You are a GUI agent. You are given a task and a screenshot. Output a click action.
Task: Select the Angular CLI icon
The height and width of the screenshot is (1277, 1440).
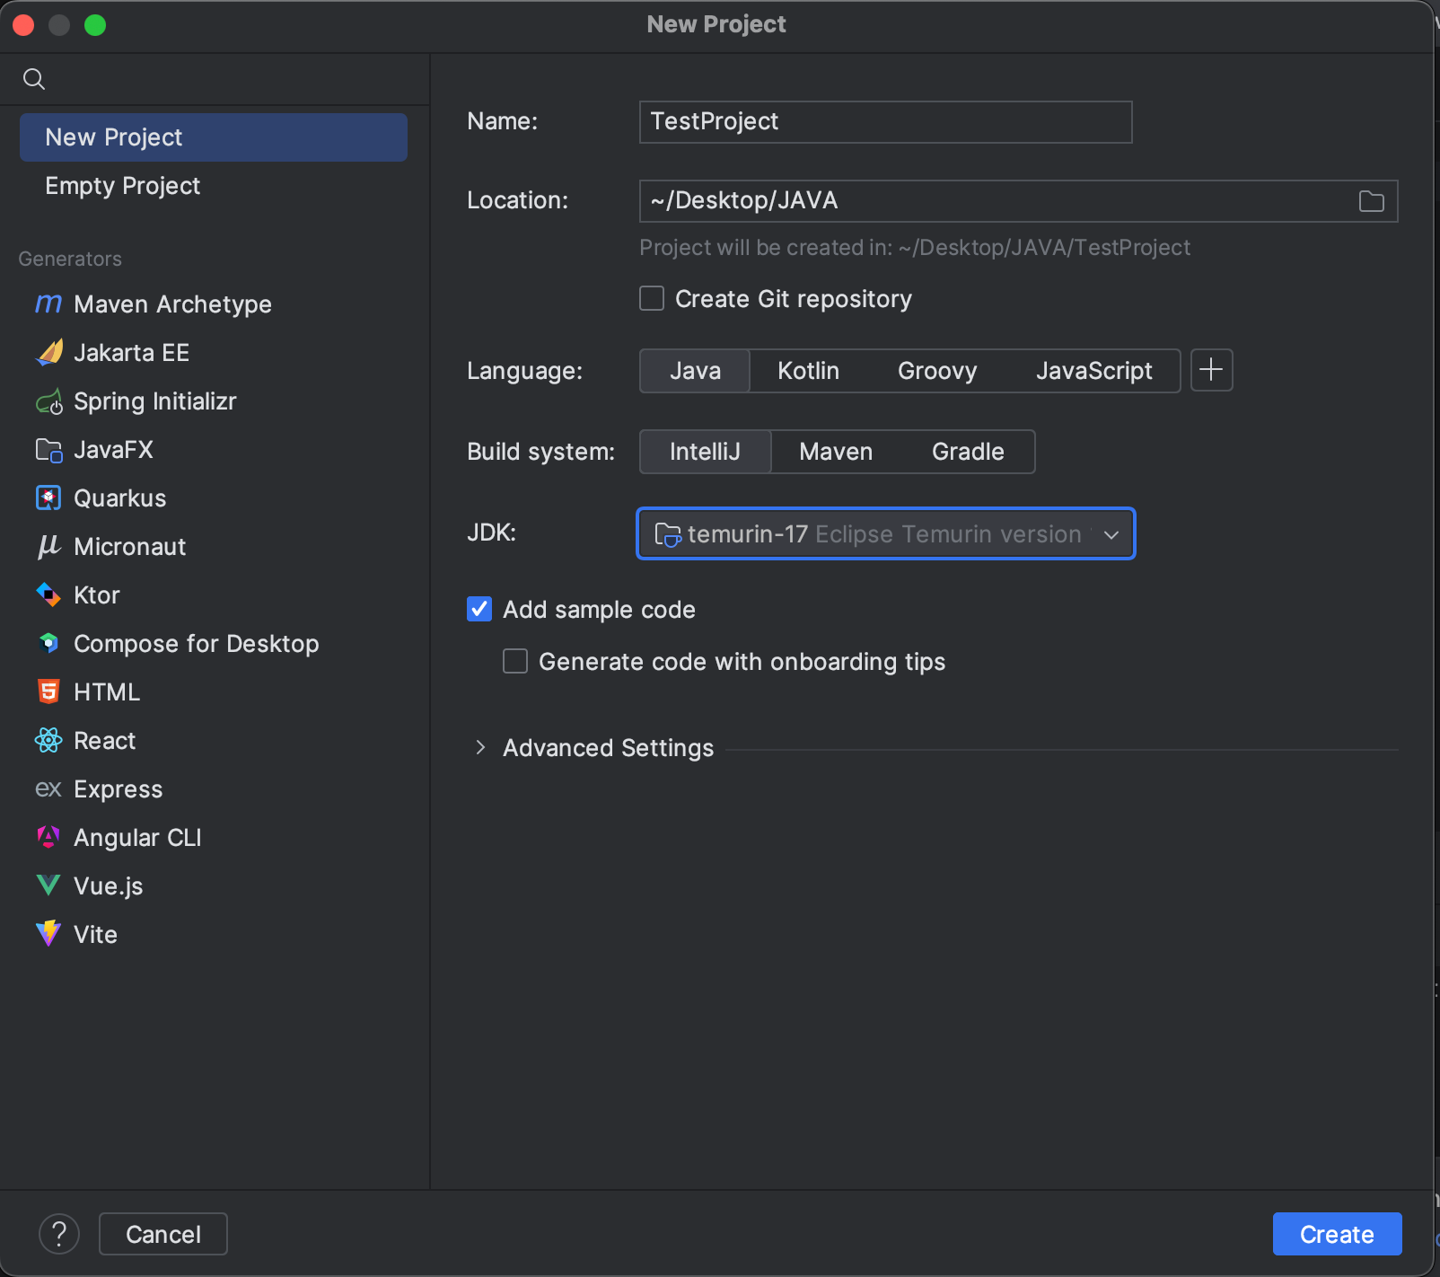pyautogui.click(x=48, y=838)
